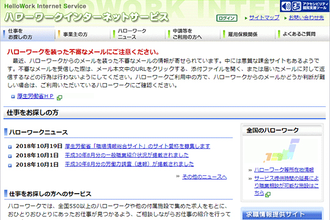Select the 仕事をお探しの方 navigation tab
Image resolution: width=330 pixels, height=220 pixels.
tap(28, 34)
